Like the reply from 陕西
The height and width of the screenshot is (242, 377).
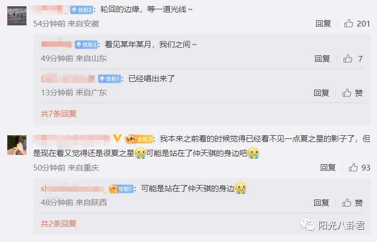tap(353, 203)
